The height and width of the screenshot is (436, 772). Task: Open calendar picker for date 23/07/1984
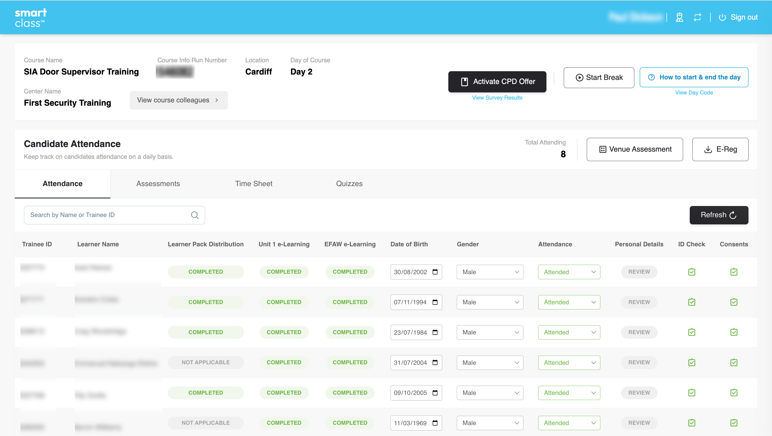point(435,332)
